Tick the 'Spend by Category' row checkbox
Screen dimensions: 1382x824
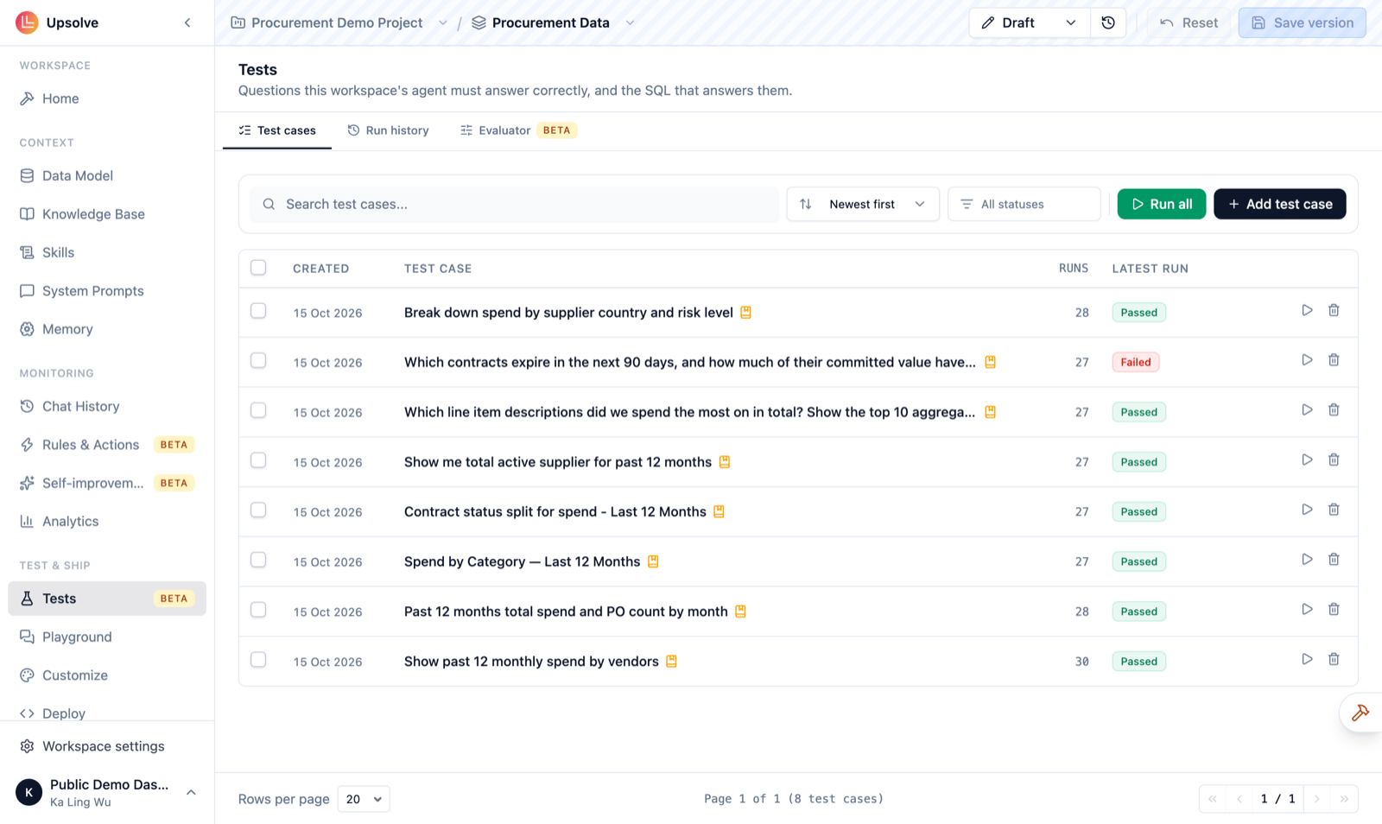coord(258,560)
